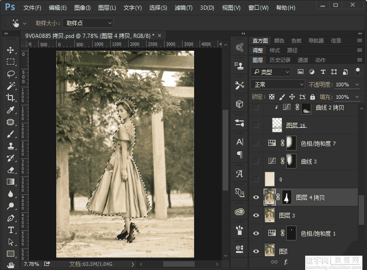Select the Move tool

click(10, 50)
